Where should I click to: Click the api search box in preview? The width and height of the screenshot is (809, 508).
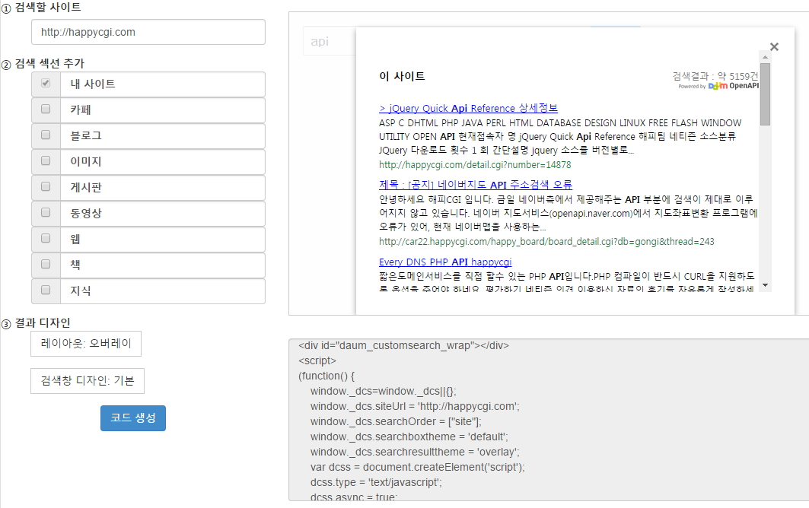(330, 41)
